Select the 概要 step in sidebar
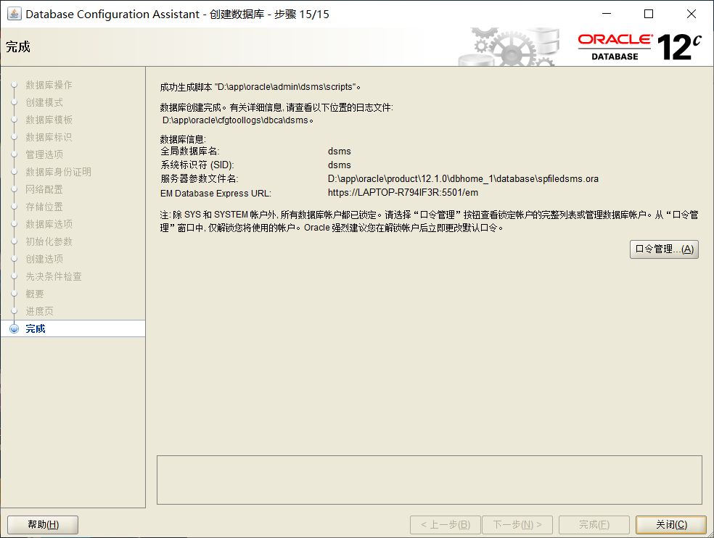This screenshot has height=538, width=714. [35, 294]
